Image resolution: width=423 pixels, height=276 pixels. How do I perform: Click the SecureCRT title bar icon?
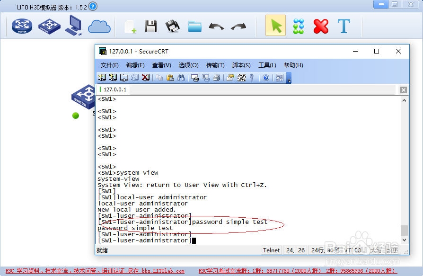click(x=103, y=51)
